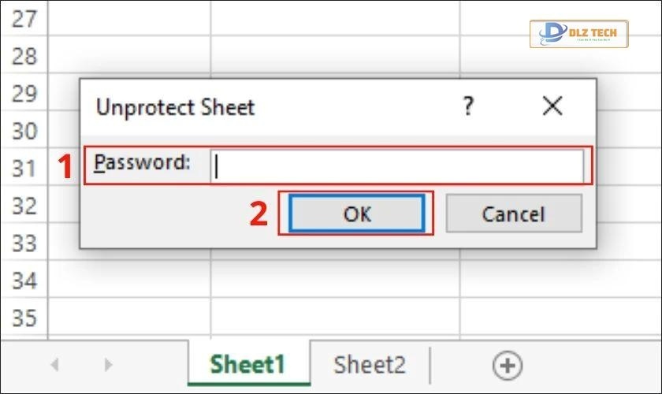Screen dimensions: 662x394
Task: Select row 32 header
Action: click(24, 206)
